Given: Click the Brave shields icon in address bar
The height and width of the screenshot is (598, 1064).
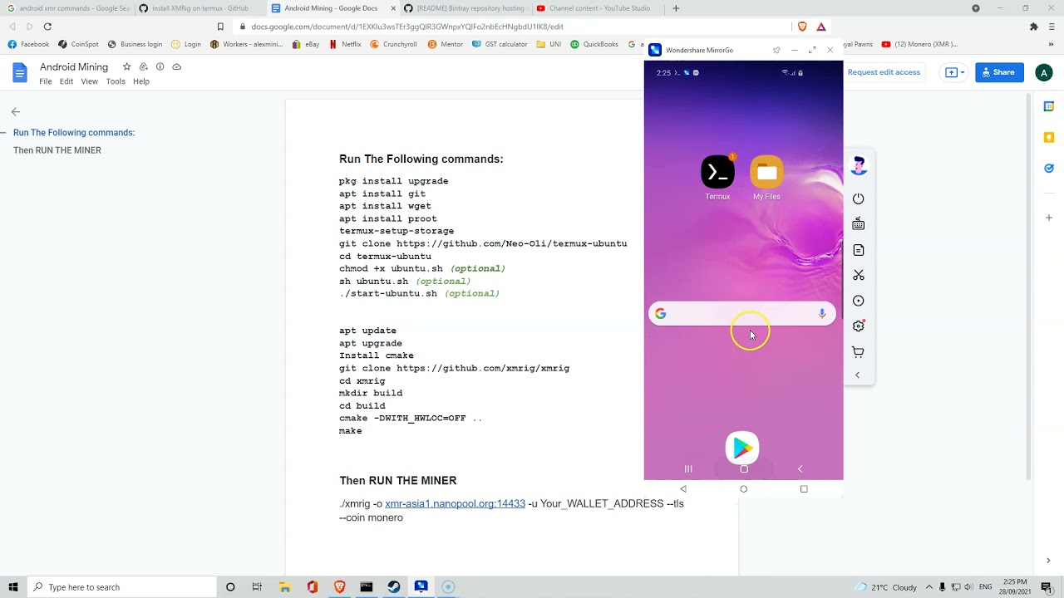Looking at the screenshot, I should pyautogui.click(x=802, y=27).
